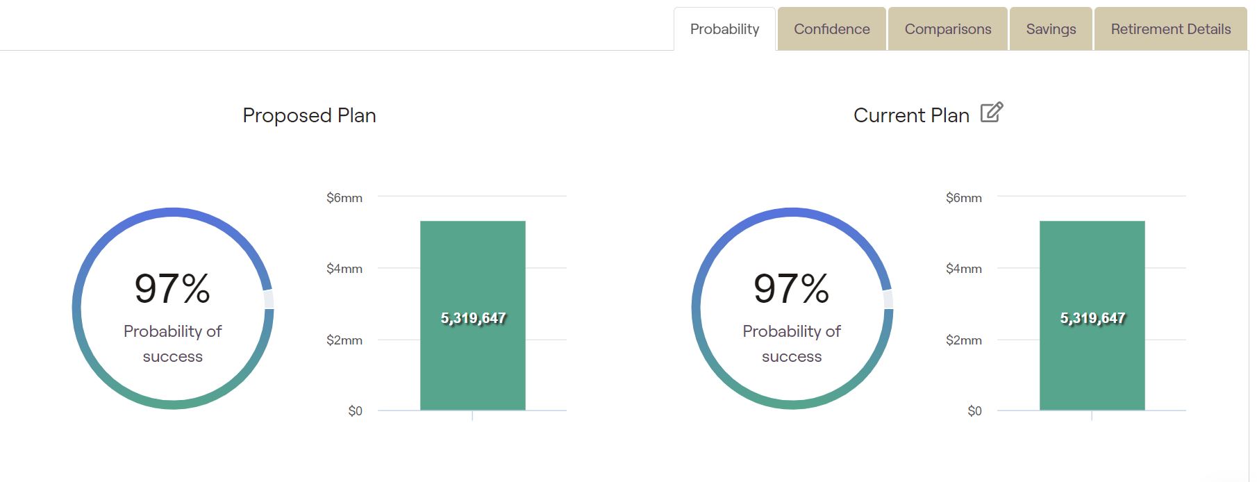Click the Proposed Plan heading

tap(309, 115)
